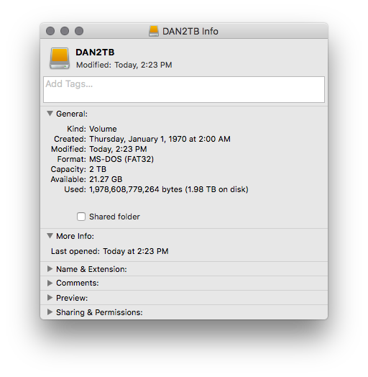Click the bold DAN2TB volume name
The image size is (368, 377).
tap(95, 53)
